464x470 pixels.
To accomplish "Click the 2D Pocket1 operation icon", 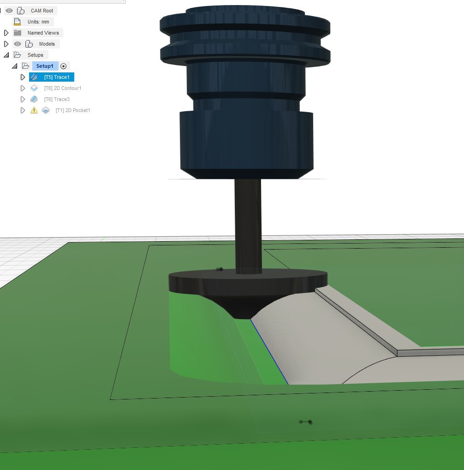I will click(46, 110).
